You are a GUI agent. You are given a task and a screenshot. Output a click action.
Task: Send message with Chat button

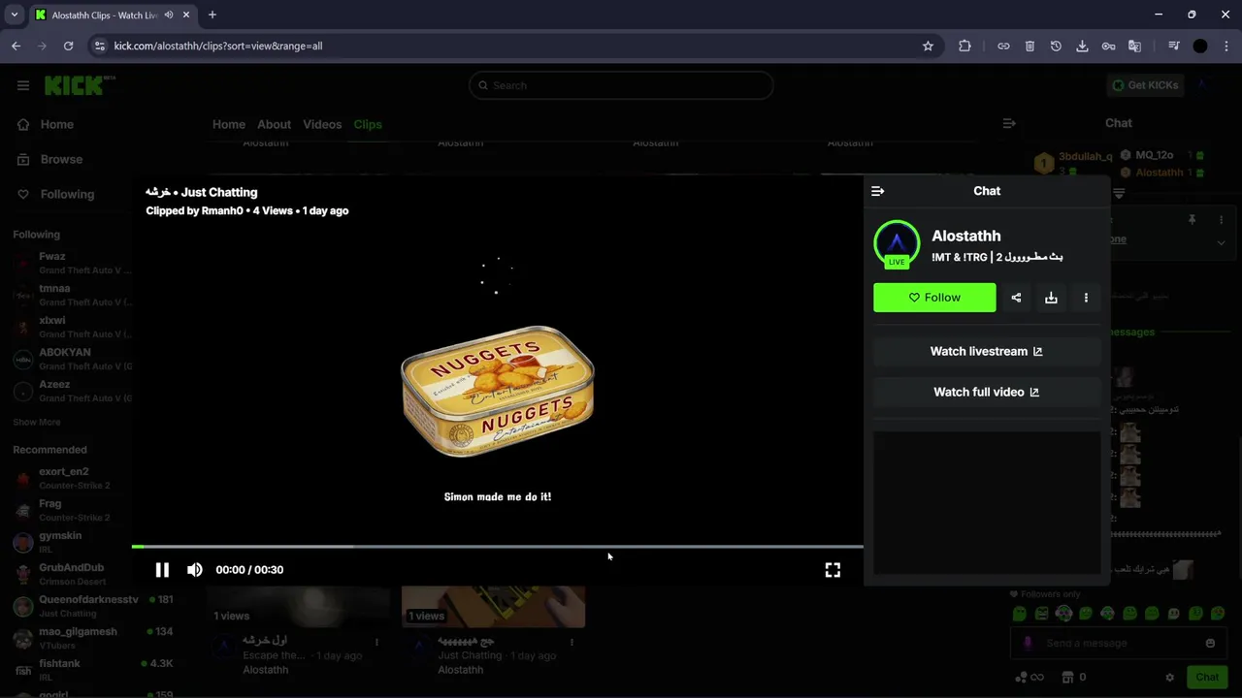tap(1207, 677)
